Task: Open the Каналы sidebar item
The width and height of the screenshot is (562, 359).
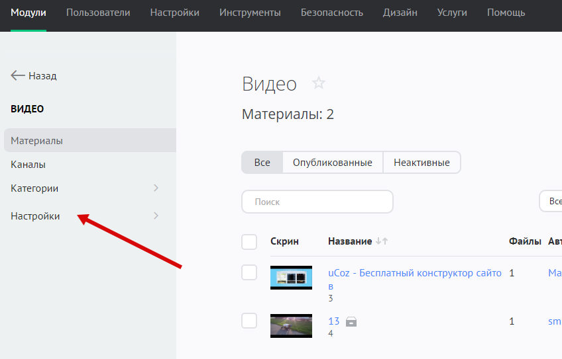Action: pos(28,165)
